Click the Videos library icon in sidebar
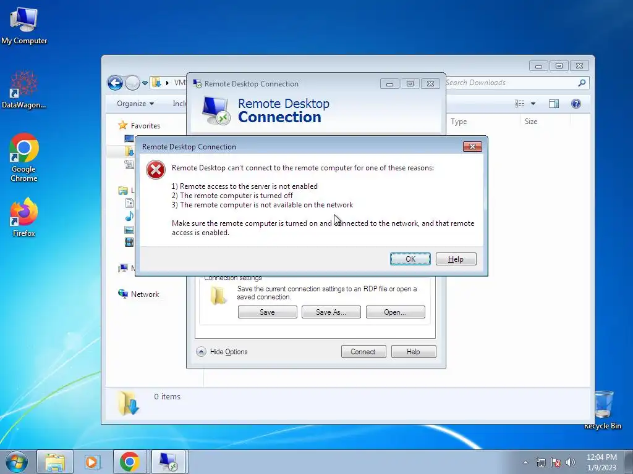Viewport: 633px width, 474px height. [129, 242]
